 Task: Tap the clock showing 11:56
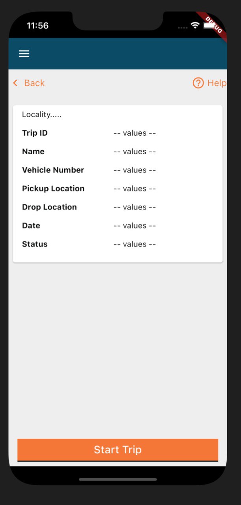(37, 25)
